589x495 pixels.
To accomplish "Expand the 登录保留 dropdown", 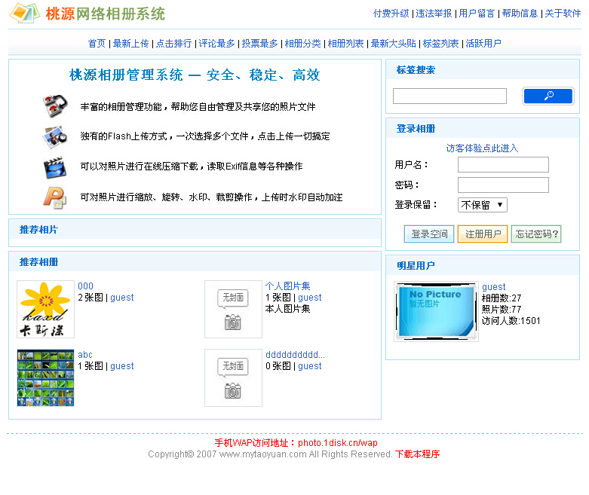I will (483, 205).
